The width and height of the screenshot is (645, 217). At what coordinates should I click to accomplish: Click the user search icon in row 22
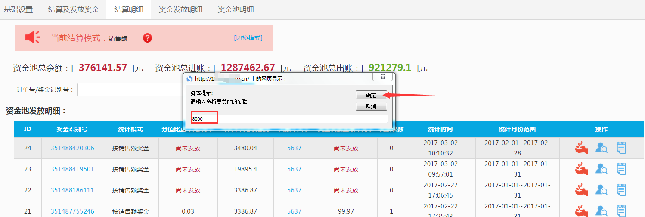pos(602,190)
